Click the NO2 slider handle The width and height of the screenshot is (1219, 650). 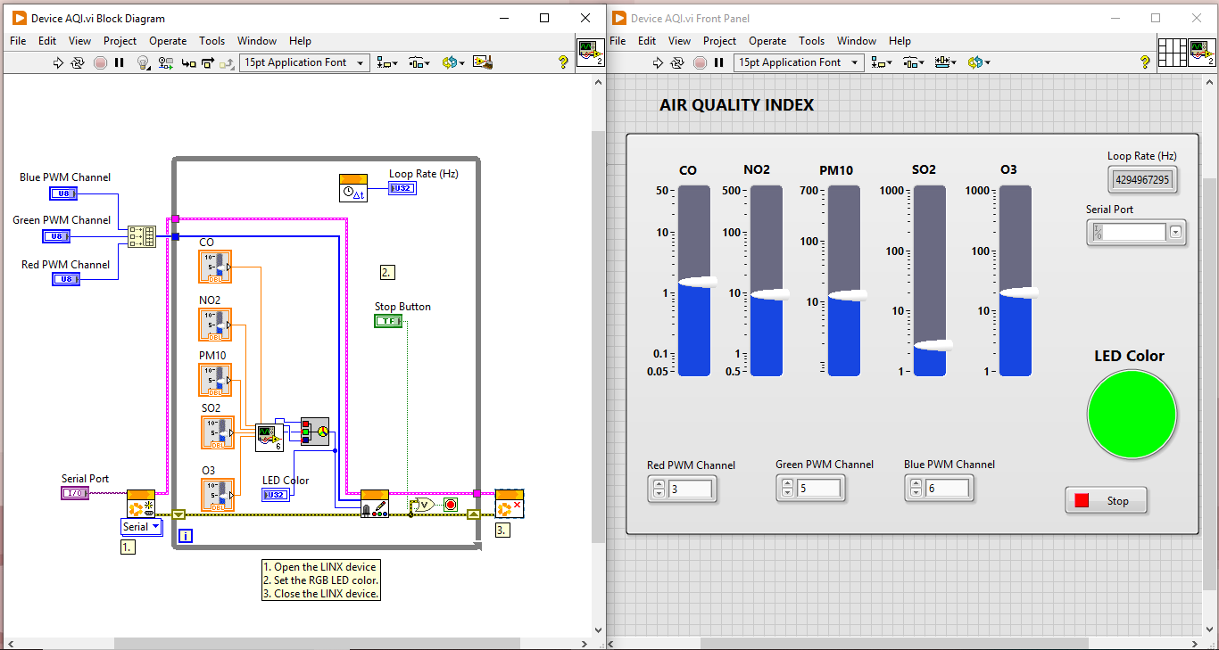(769, 293)
